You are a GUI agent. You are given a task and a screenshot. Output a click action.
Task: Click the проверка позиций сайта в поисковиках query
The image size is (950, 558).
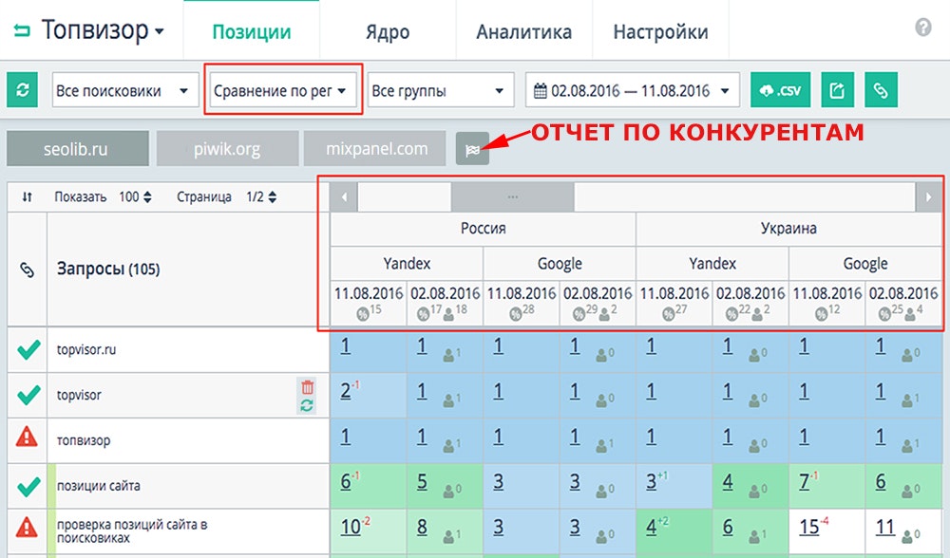(132, 530)
